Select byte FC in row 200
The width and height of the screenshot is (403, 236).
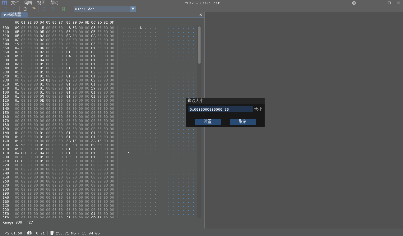click(68, 157)
